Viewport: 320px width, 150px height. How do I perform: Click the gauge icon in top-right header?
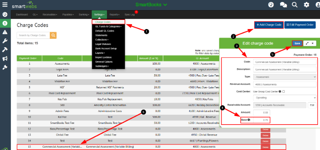coord(271,5)
